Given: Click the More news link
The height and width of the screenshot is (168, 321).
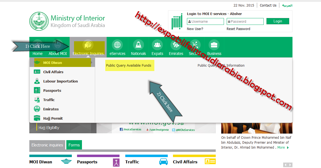Looking at the screenshot, I should [281, 148].
